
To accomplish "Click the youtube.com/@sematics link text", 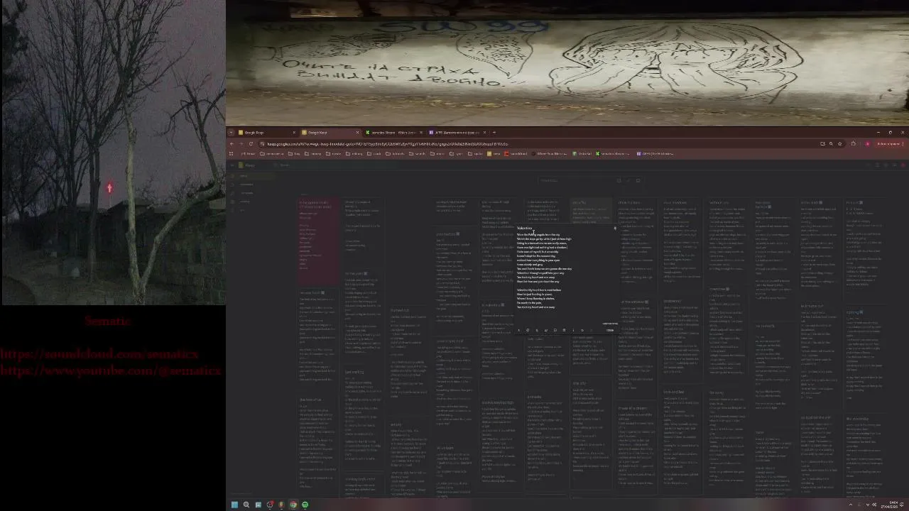I will [111, 370].
